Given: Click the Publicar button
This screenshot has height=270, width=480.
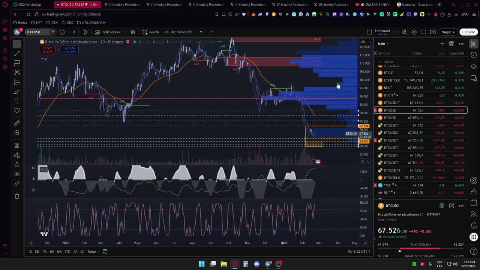Looking at the screenshot, I should 468,32.
